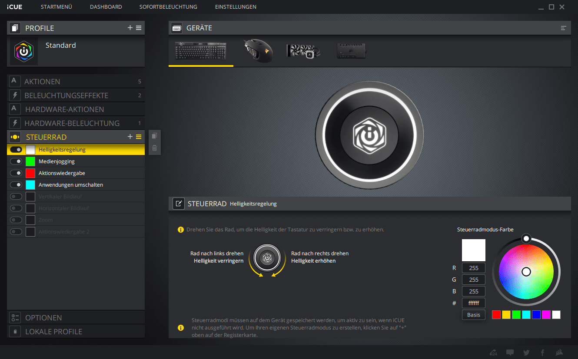The width and height of the screenshot is (578, 359).
Task: Toggle Medienjogging mode switch
Action: (x=16, y=161)
